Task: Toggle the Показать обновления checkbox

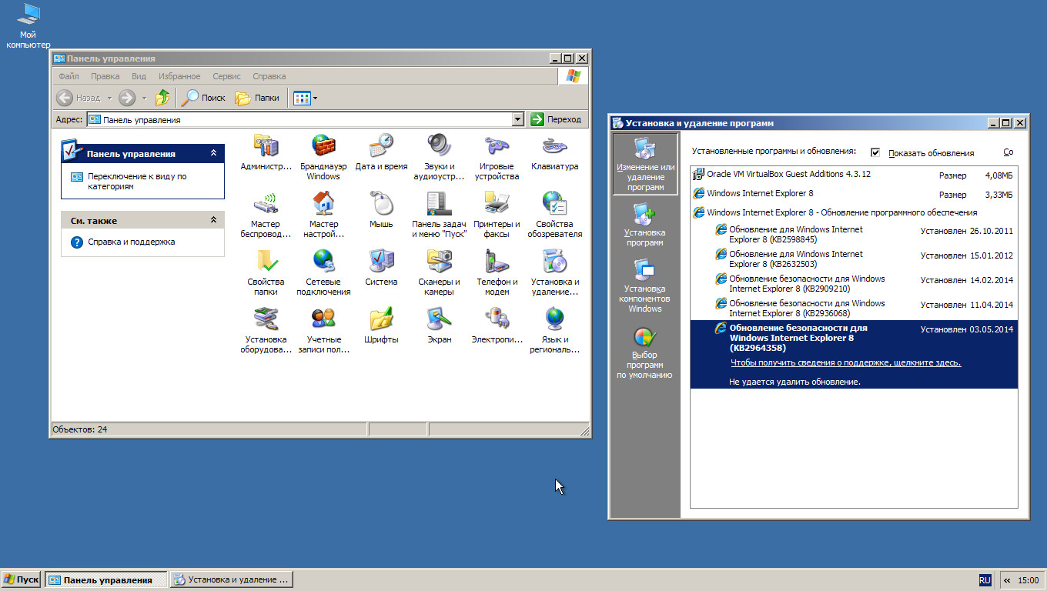Action: (875, 152)
